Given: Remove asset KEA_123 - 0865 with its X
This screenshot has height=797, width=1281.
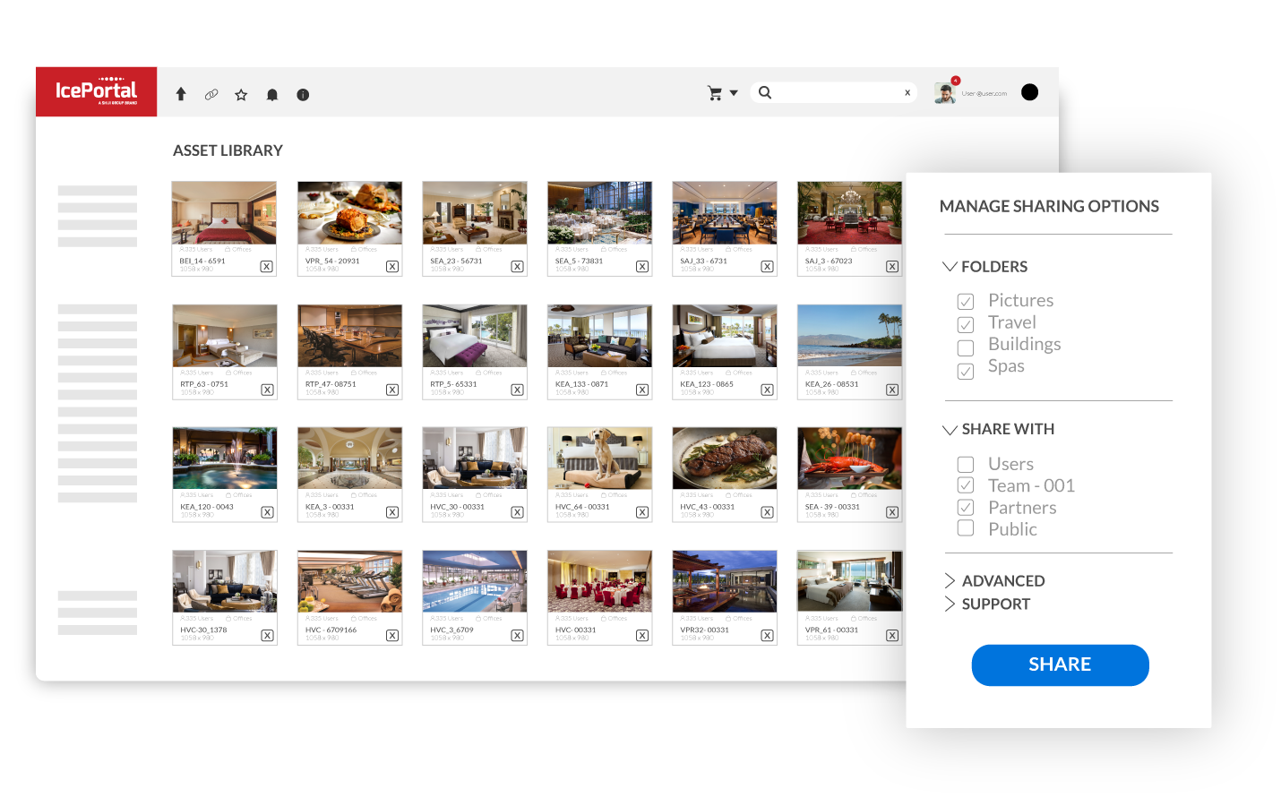Looking at the screenshot, I should pyautogui.click(x=768, y=390).
